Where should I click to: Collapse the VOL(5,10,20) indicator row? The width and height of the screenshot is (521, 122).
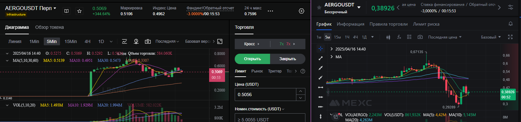7,105
